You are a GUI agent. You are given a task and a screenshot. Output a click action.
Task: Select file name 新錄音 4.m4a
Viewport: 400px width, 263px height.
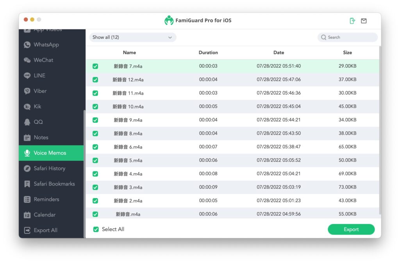[x=128, y=174]
